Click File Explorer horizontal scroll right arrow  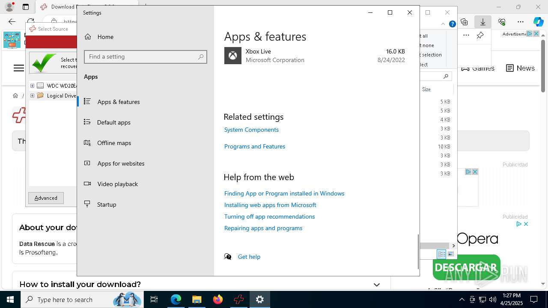[x=453, y=246]
